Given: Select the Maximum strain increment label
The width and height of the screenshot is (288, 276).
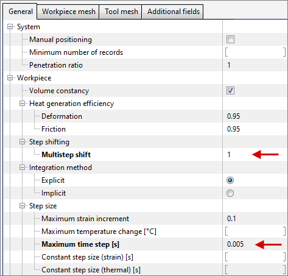Looking at the screenshot, I should point(85,219).
